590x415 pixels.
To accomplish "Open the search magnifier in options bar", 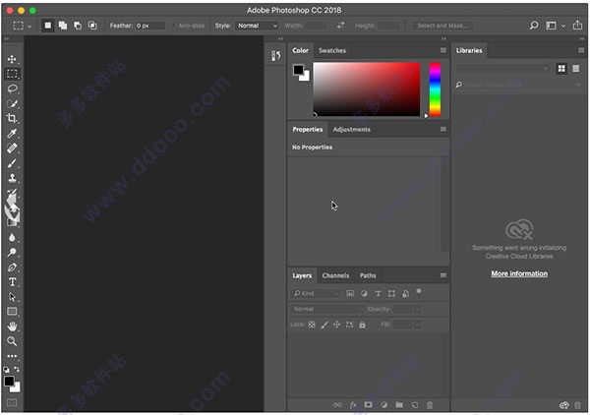I will 534,26.
